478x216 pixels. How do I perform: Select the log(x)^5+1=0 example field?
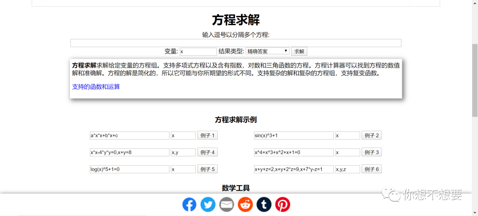(129, 169)
